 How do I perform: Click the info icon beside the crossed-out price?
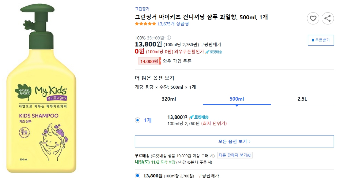pos(169,37)
